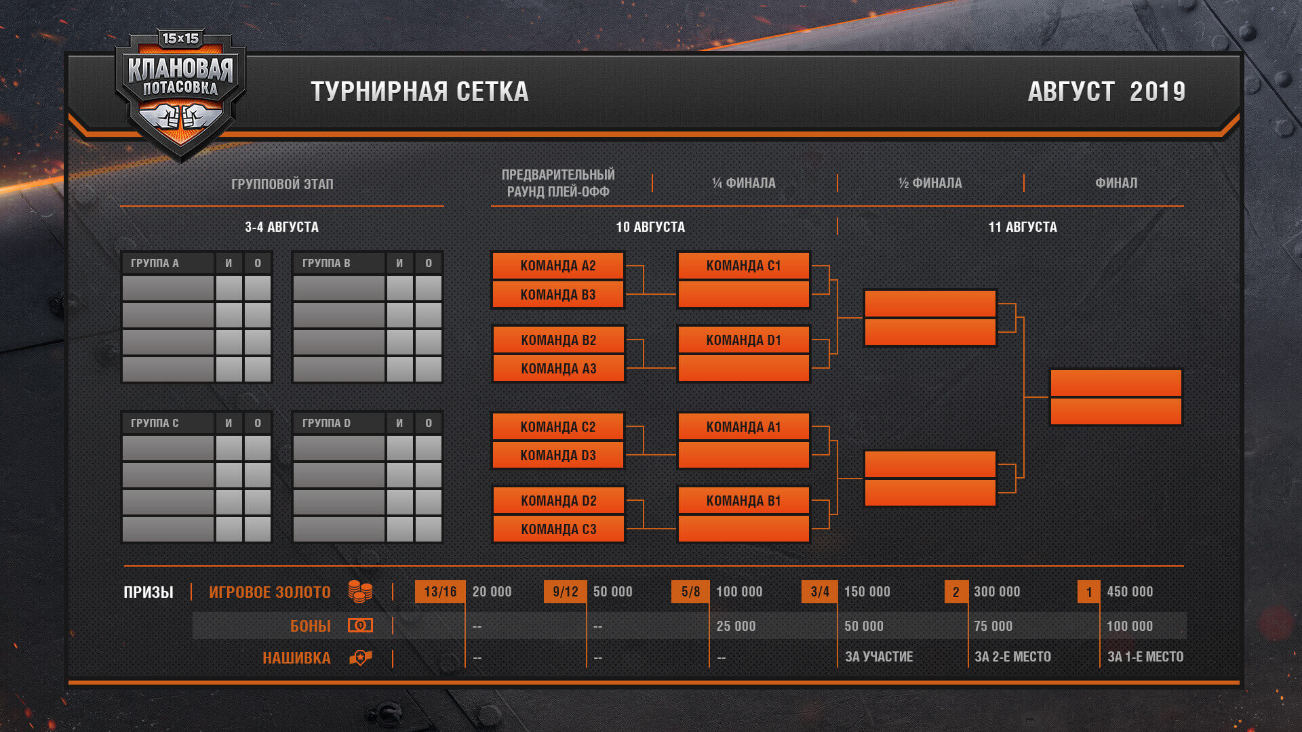Click the Клановая Потасовка 15x15 emblem
This screenshot has height=732, width=1302.
pos(180,95)
